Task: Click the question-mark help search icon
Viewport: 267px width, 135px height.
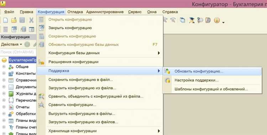Action: 200,20
